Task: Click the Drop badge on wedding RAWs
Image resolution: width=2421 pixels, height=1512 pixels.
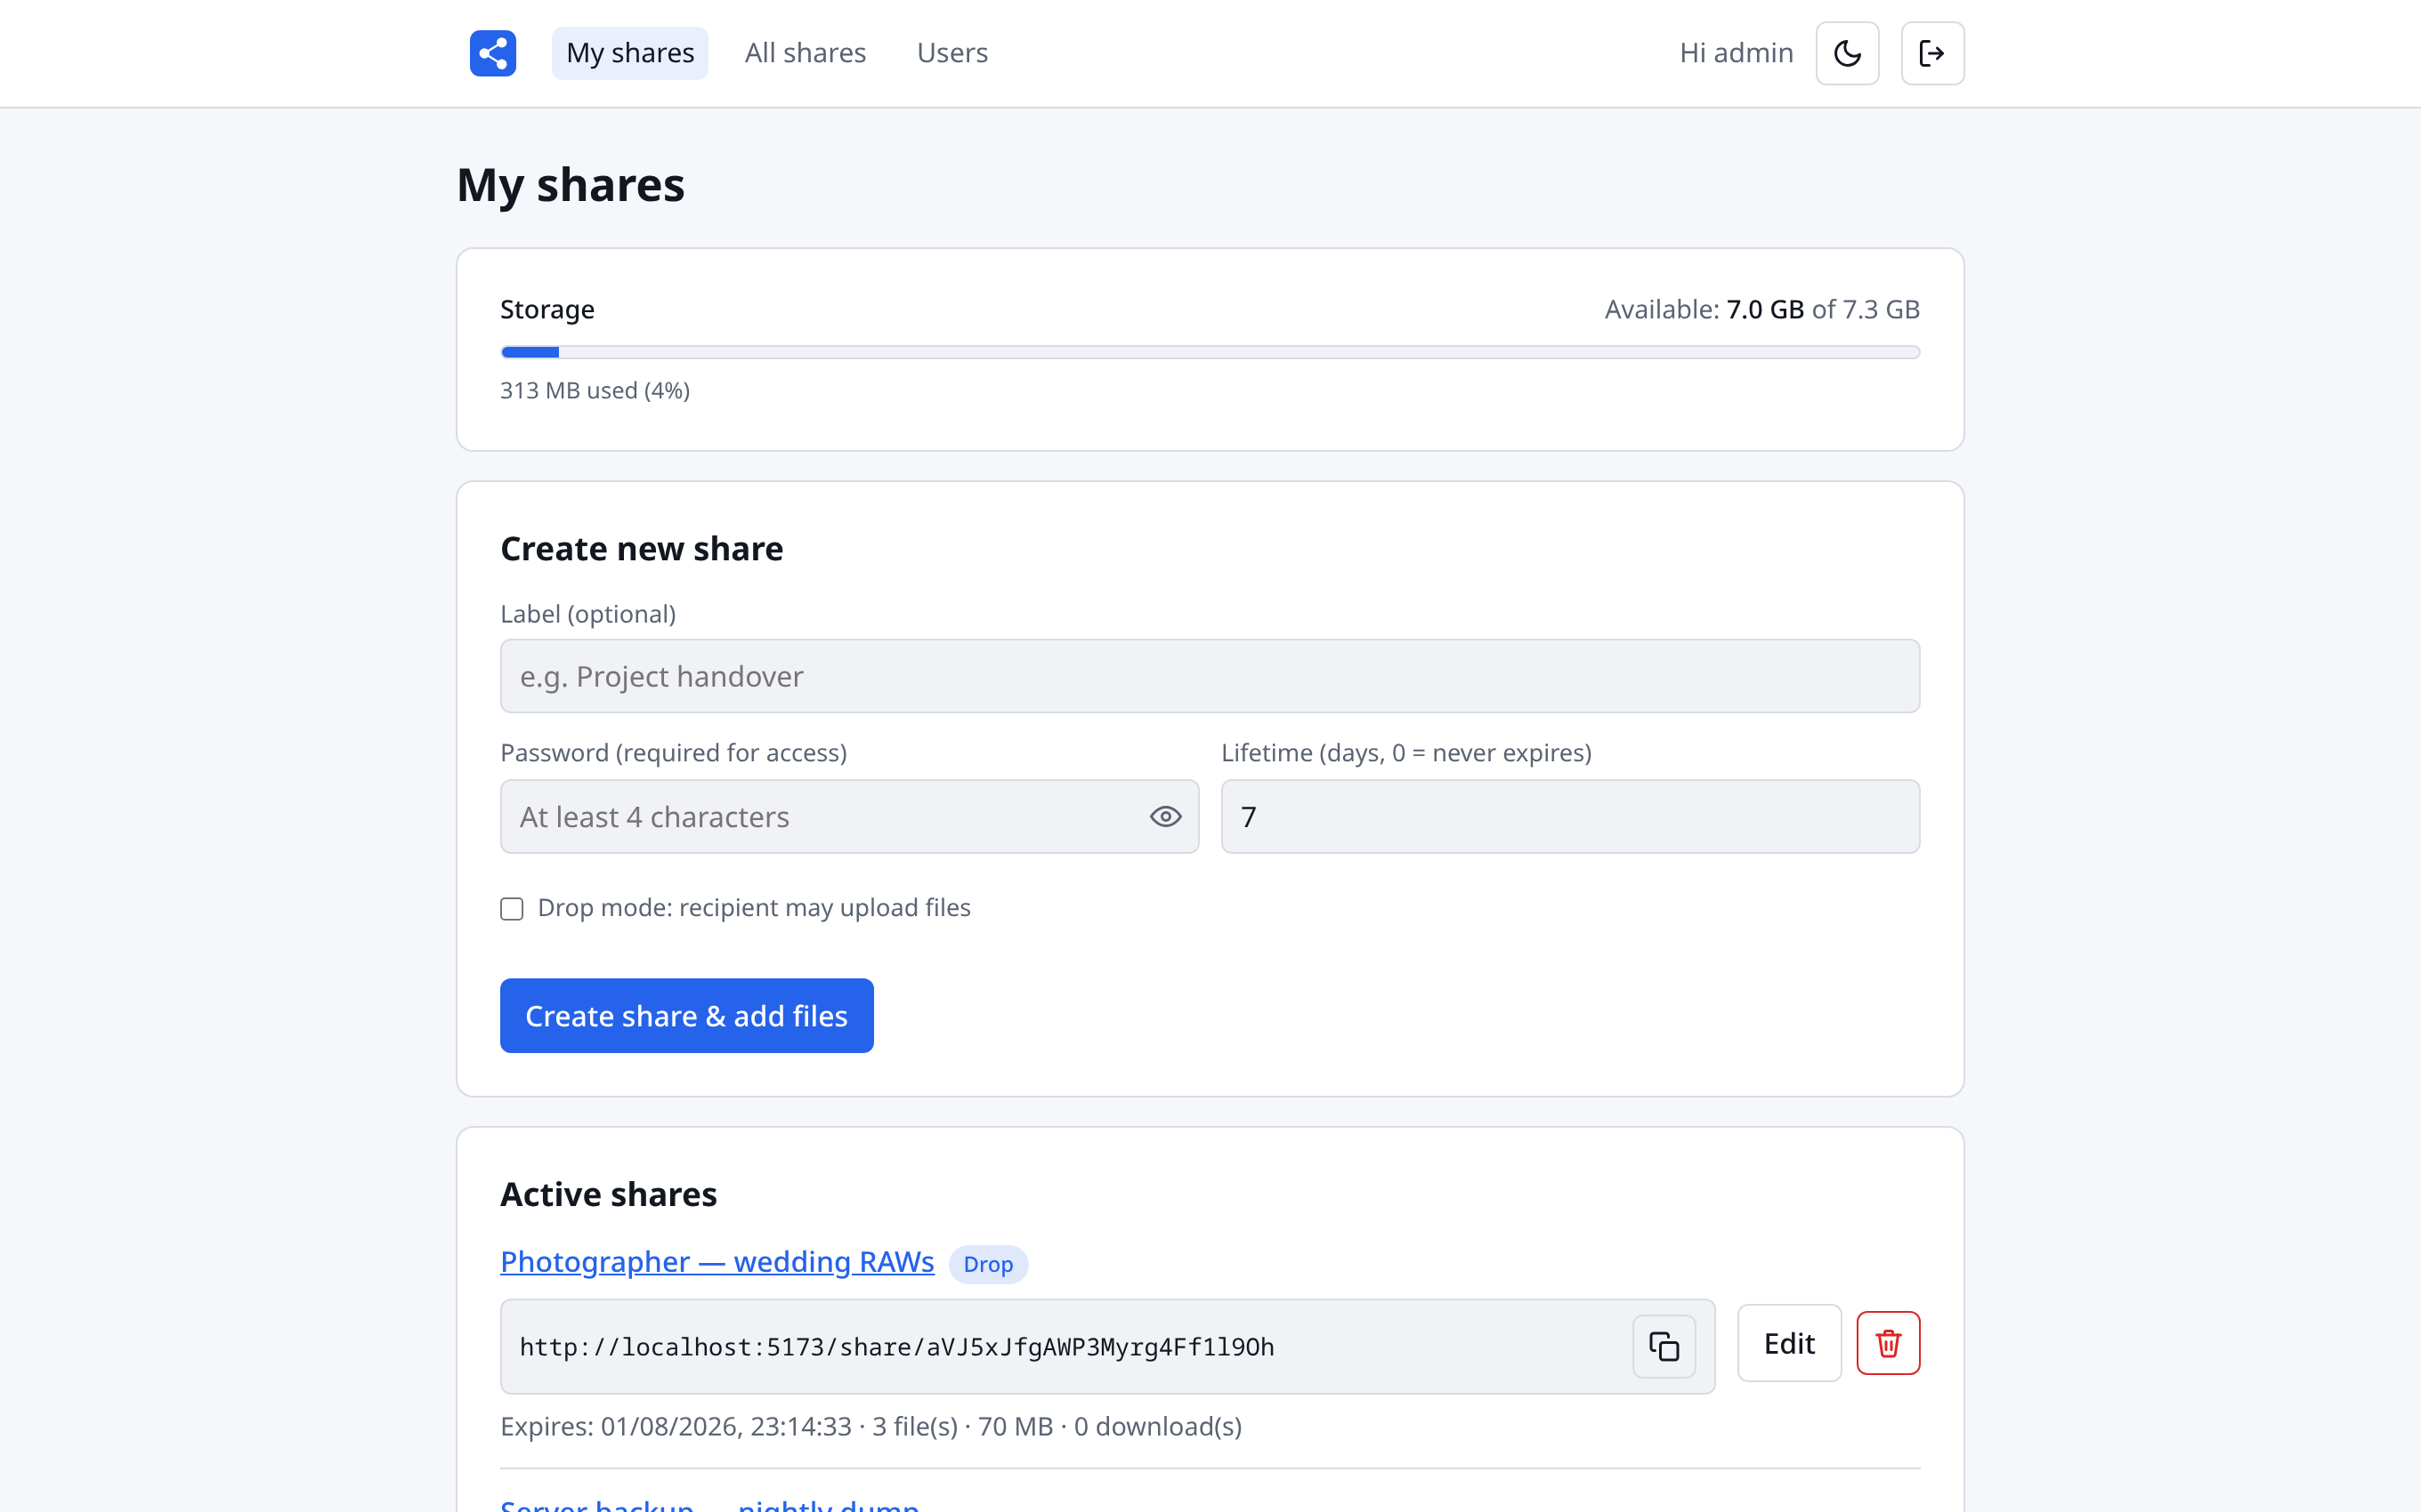Action: 987,1264
